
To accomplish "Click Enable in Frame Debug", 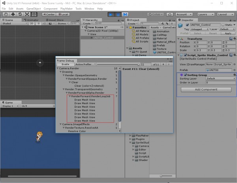I will (65, 64).
